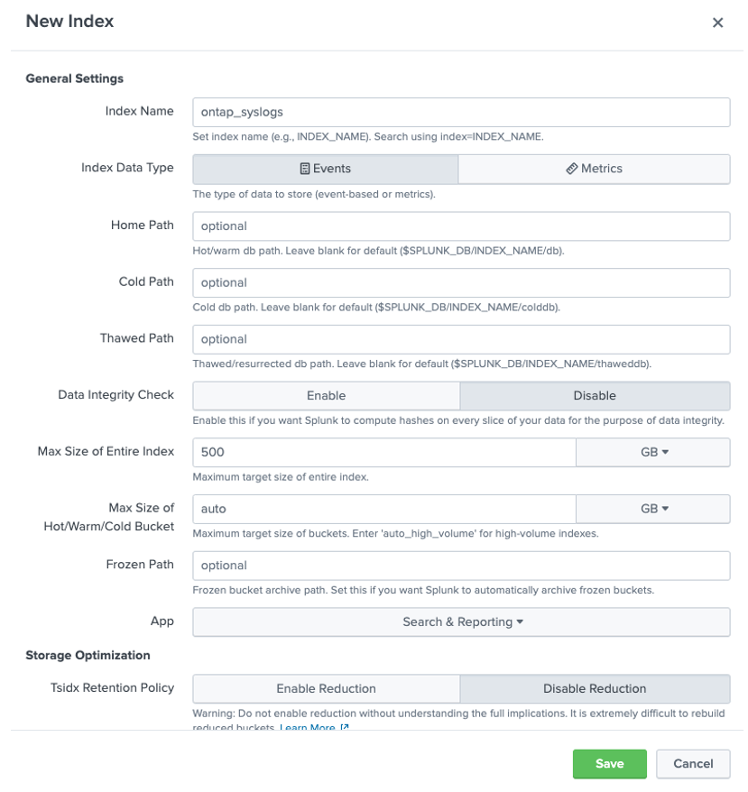This screenshot has width=748, height=792.
Task: Click the Cold Path optional field
Action: (x=460, y=282)
